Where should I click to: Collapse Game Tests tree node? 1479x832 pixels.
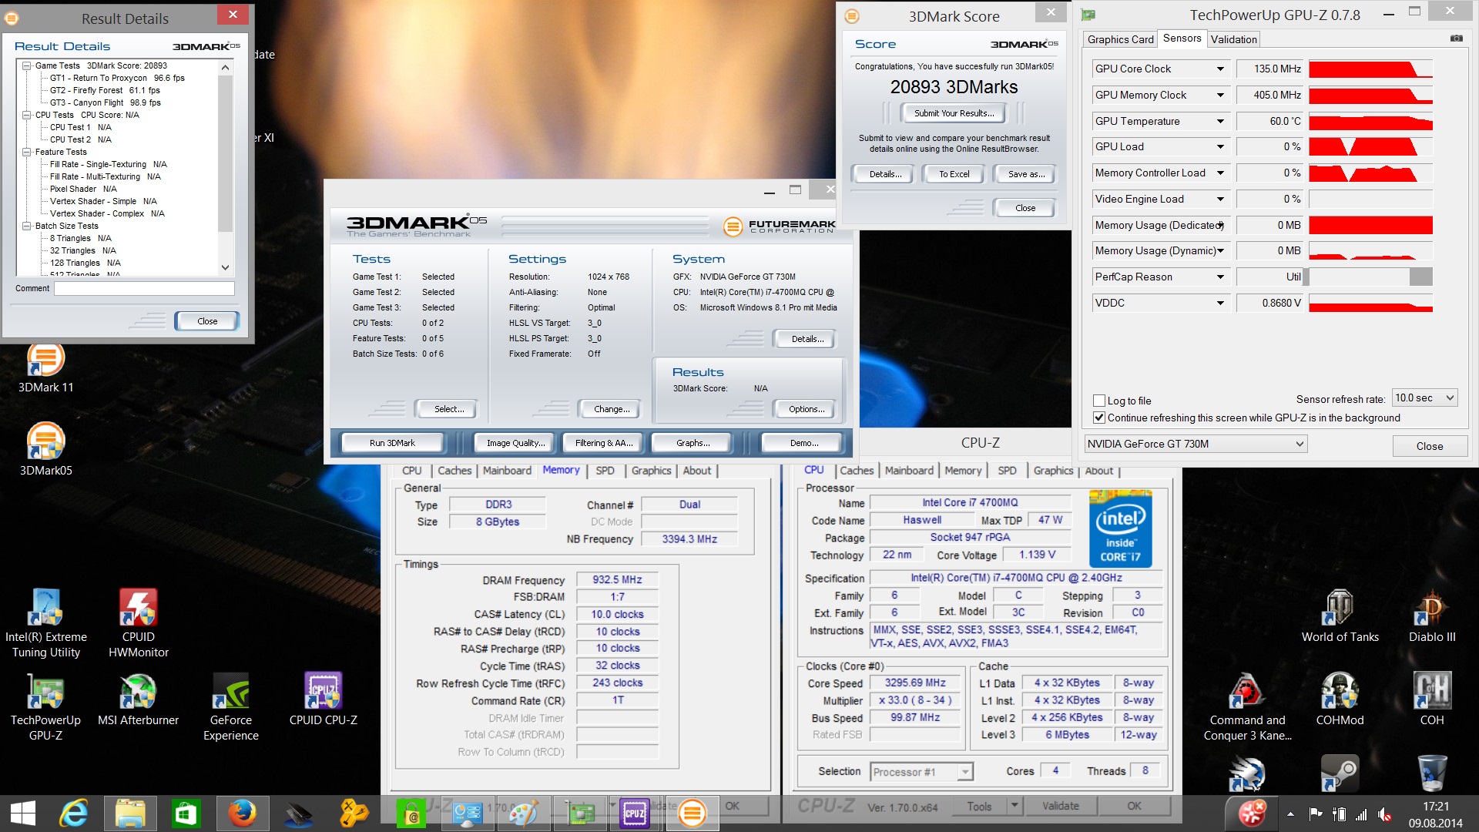(27, 65)
